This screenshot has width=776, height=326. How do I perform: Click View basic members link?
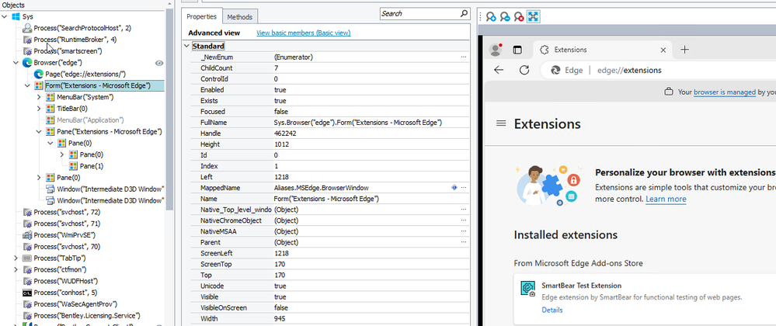[x=303, y=33]
